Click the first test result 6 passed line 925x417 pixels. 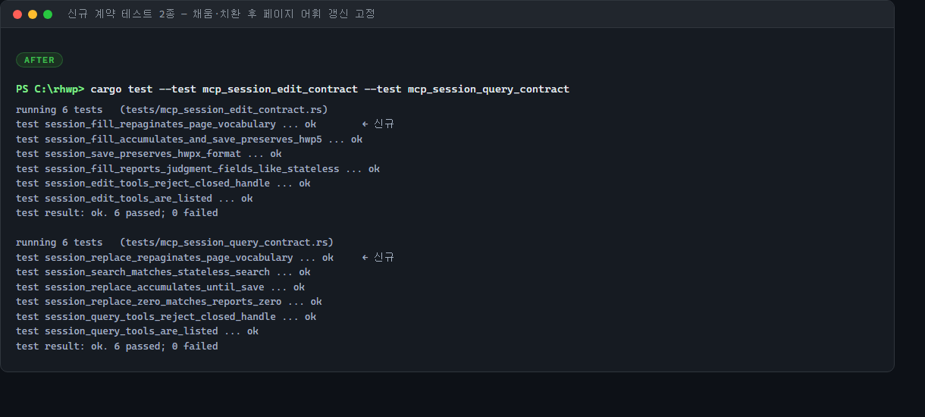click(117, 213)
